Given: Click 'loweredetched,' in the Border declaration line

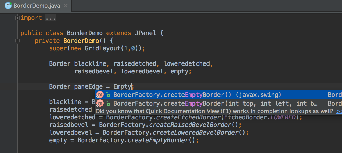Looking at the screenshot, I should point(188,64).
